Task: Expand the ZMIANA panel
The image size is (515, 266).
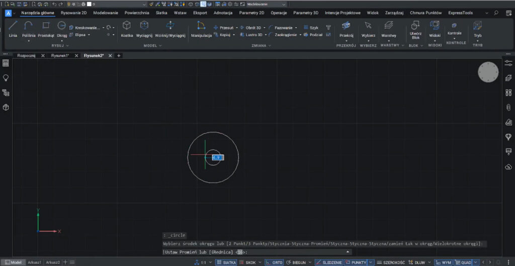Action: [262, 46]
